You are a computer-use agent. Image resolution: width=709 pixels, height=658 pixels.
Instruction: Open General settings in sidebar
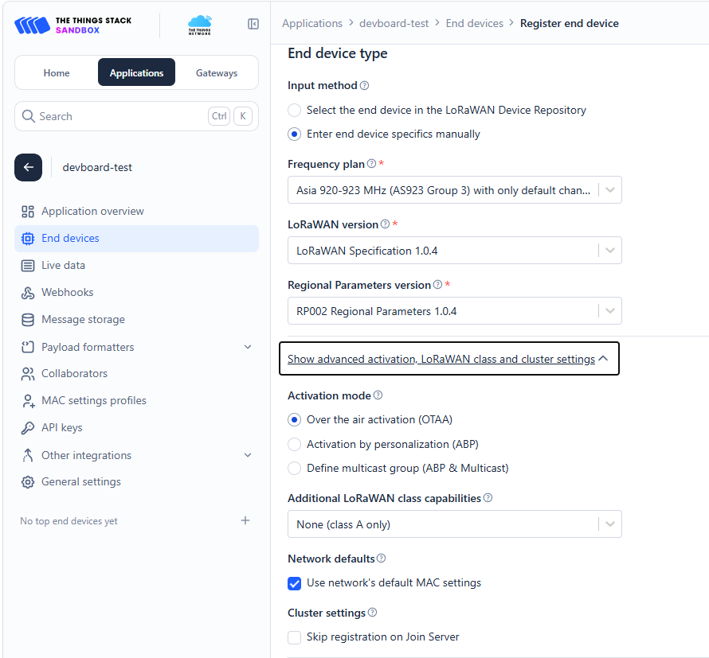point(136,482)
